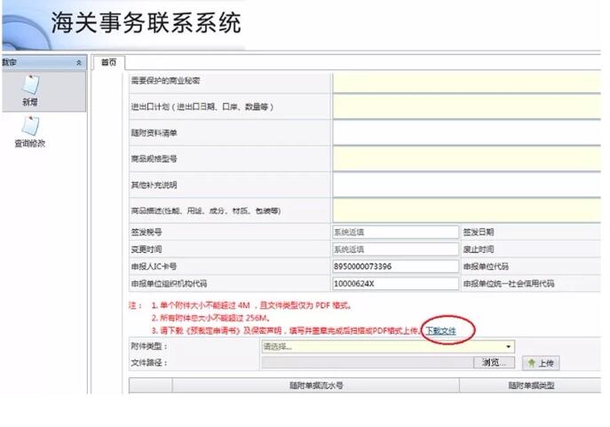
Task: Select the 申报人IC卡号 field 895000073396
Action: [x=395, y=266]
